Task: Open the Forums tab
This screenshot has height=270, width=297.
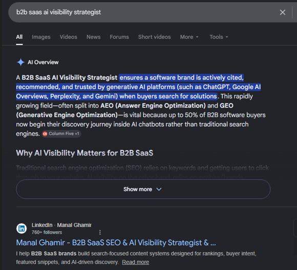Action: 119,37
